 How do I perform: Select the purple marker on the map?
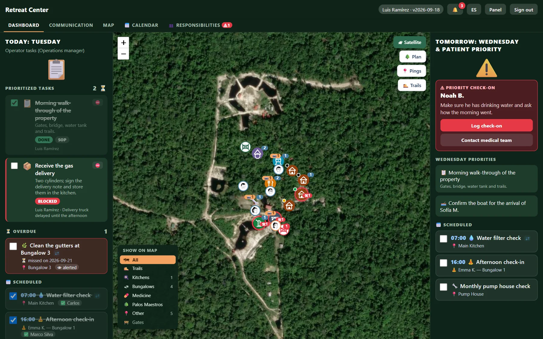(x=257, y=154)
